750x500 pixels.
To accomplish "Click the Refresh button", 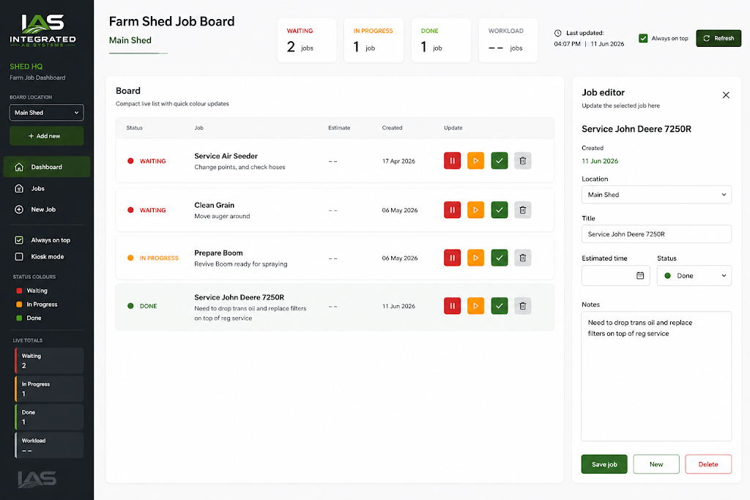I will click(x=719, y=38).
